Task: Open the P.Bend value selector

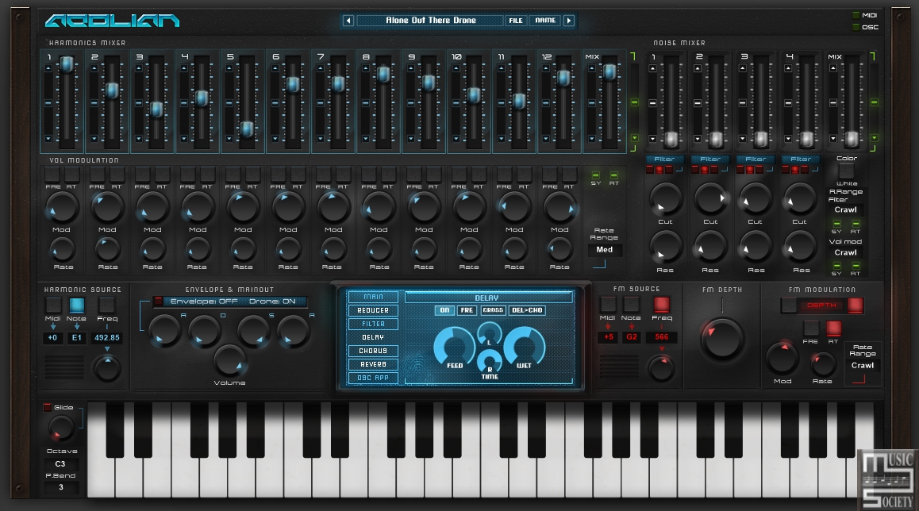Action: [x=60, y=487]
